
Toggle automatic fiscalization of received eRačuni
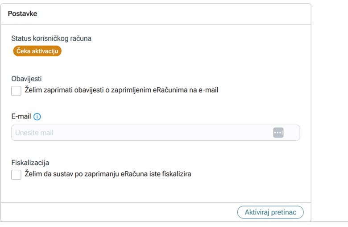pyautogui.click(x=16, y=175)
